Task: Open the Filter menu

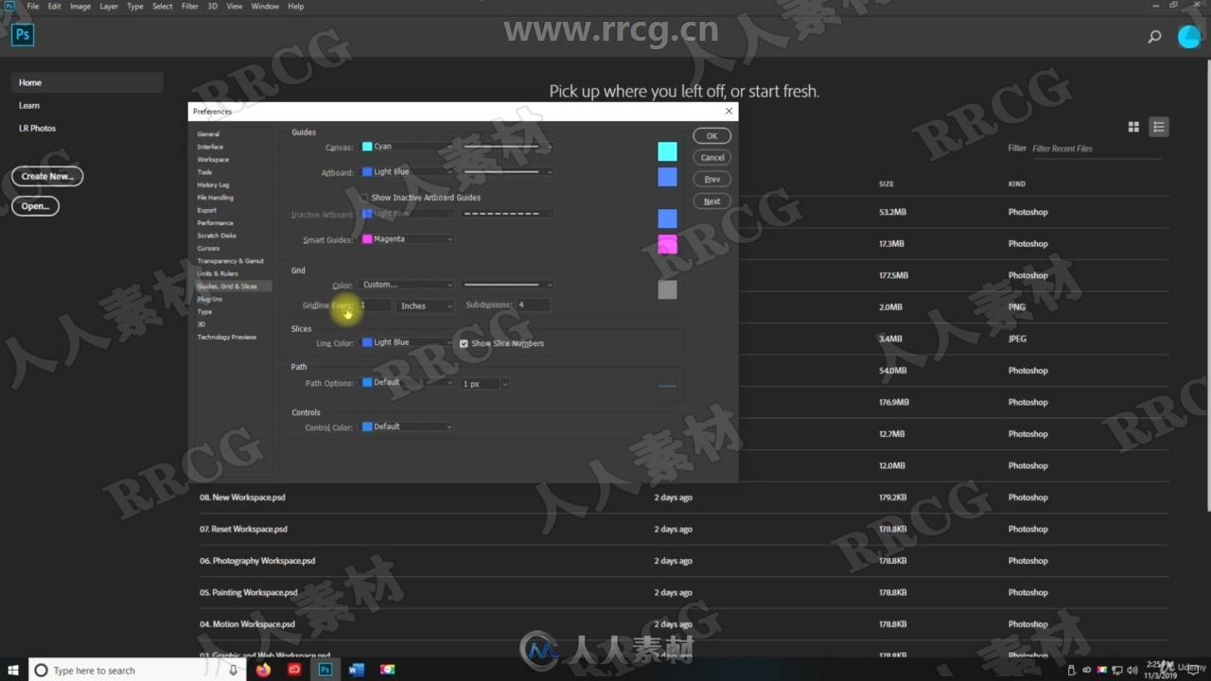Action: [190, 6]
